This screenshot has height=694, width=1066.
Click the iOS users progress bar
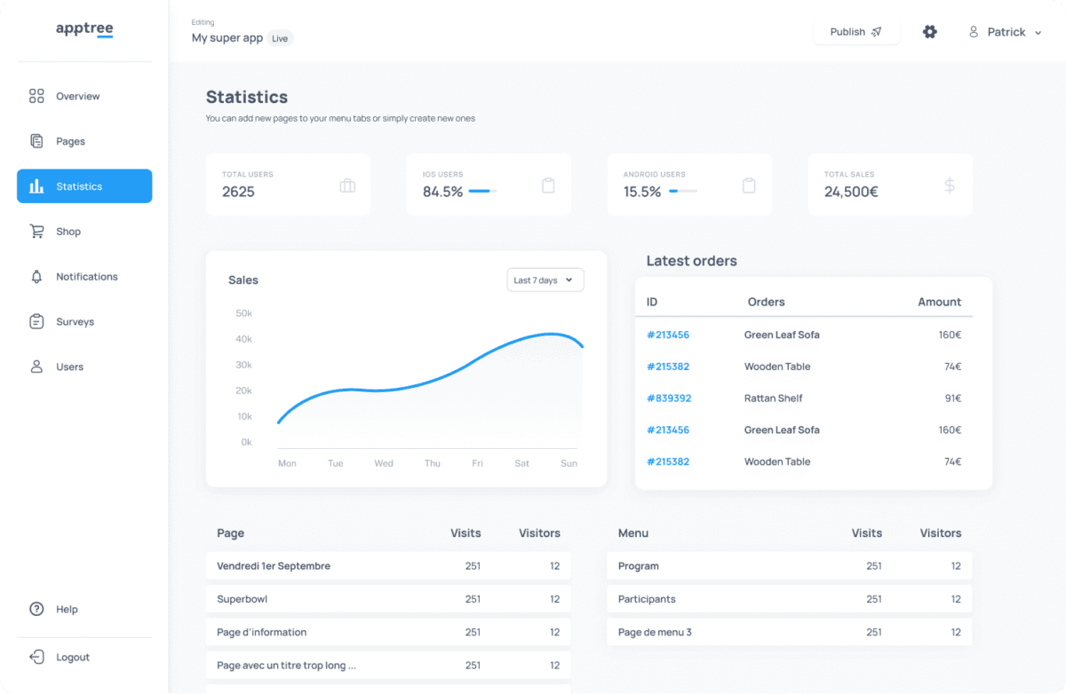(484, 189)
